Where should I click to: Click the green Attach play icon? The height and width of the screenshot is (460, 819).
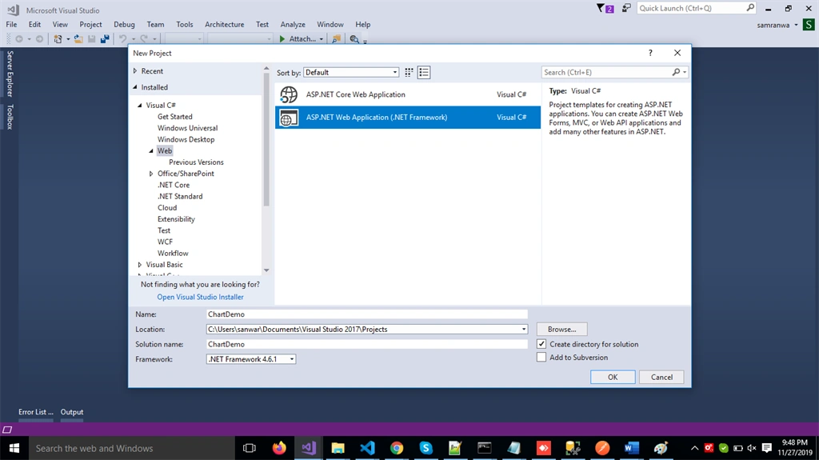point(282,38)
